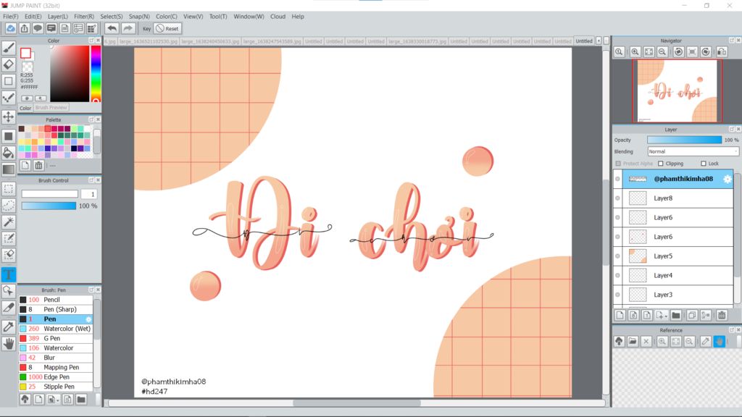
Task: Activate the rectangular Select tool
Action: [9, 189]
